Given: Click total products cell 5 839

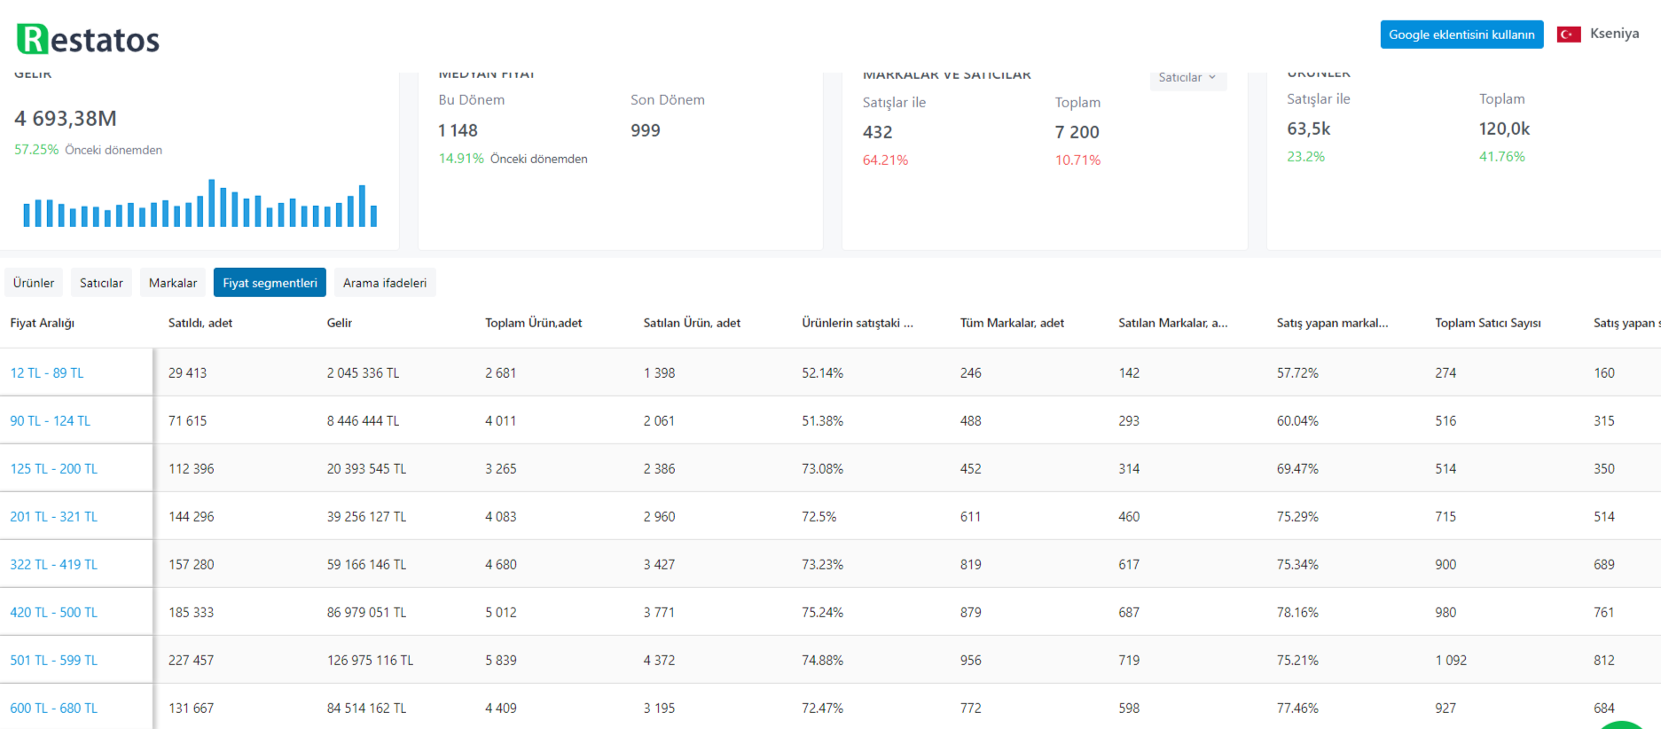Looking at the screenshot, I should [x=500, y=661].
